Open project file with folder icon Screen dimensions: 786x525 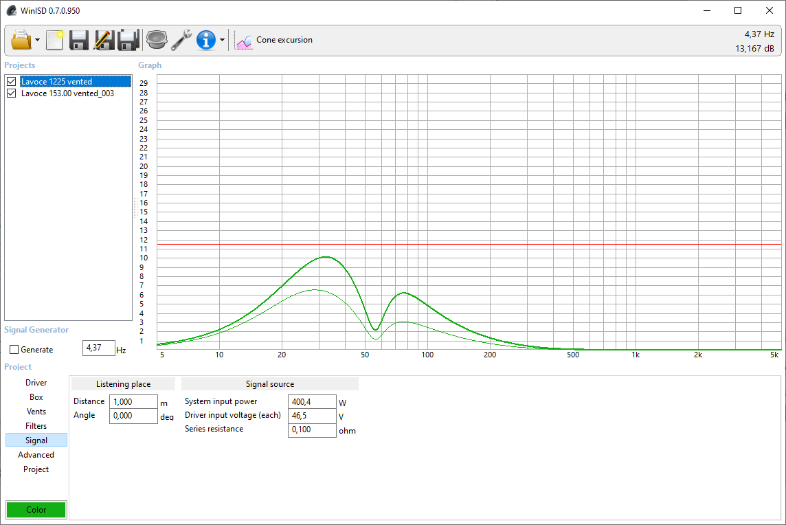point(21,40)
